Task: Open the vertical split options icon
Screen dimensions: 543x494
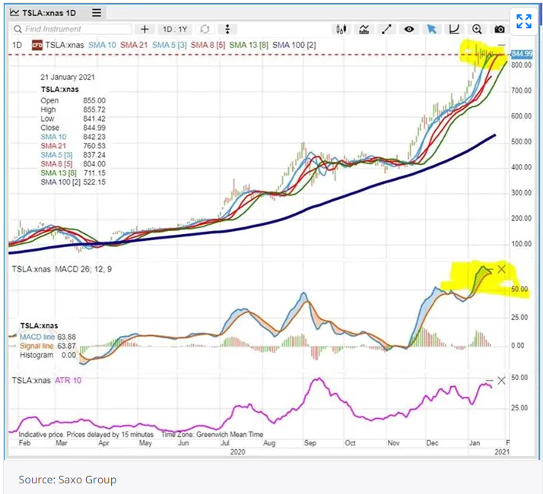Action: (x=227, y=29)
